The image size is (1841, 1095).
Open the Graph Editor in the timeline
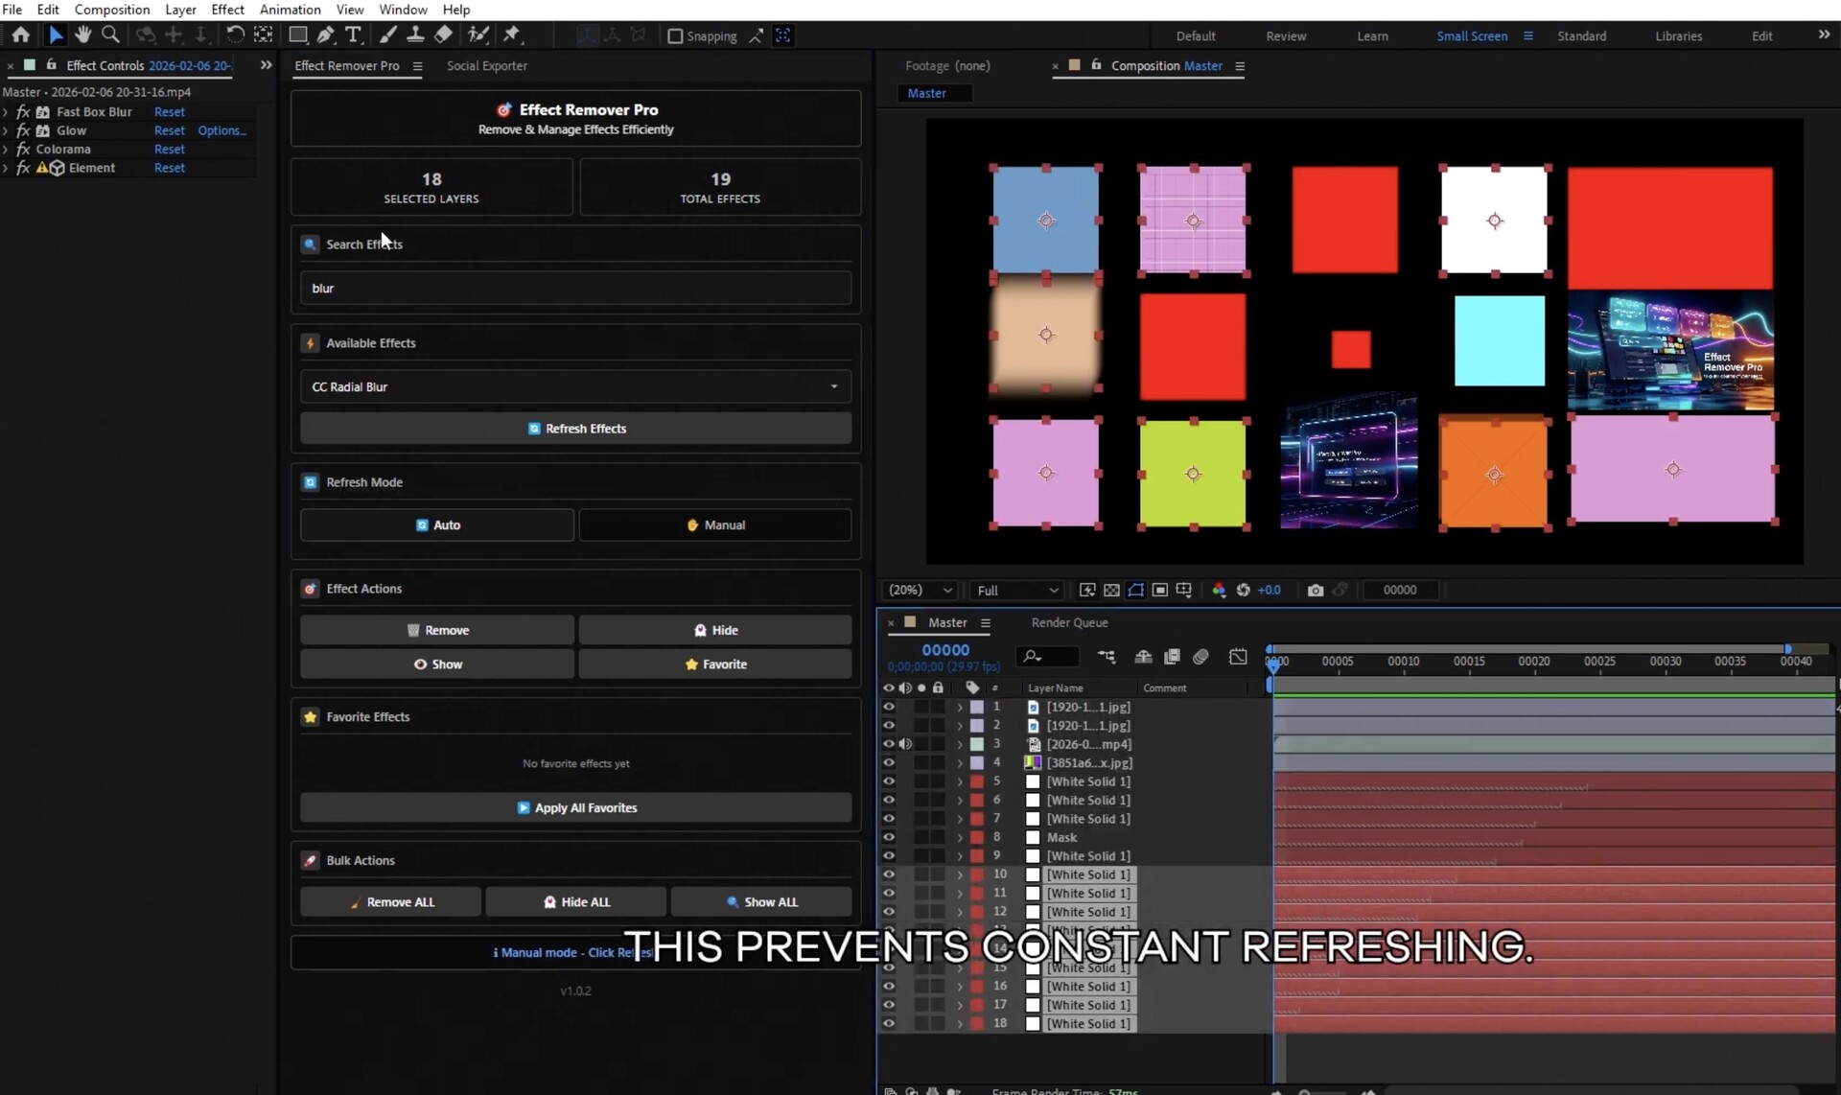(1238, 657)
